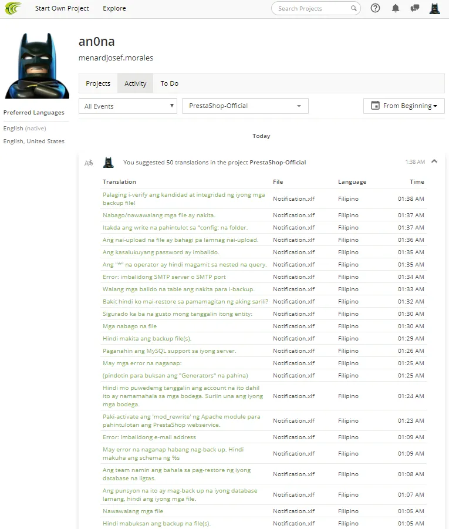Open translation 'Palaging i-verify ang kandidad'
Image resolution: width=449 pixels, height=529 pixels.
pos(184,198)
